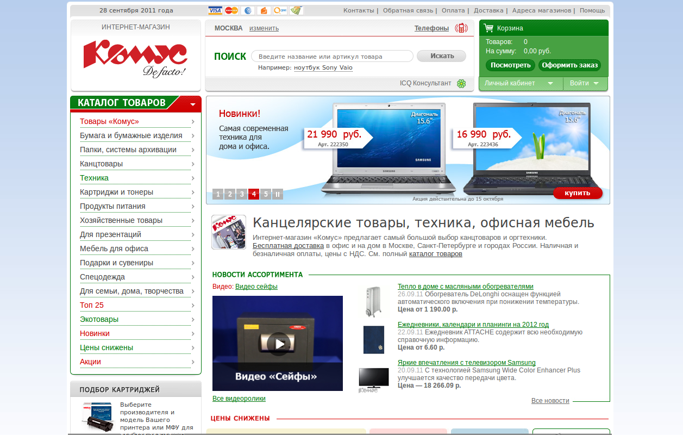Open the Для семьи, дома, творчества category

pos(131,291)
